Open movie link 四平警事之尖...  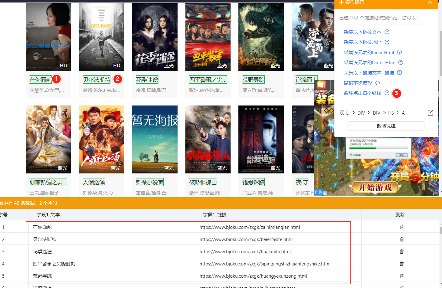(x=208, y=80)
